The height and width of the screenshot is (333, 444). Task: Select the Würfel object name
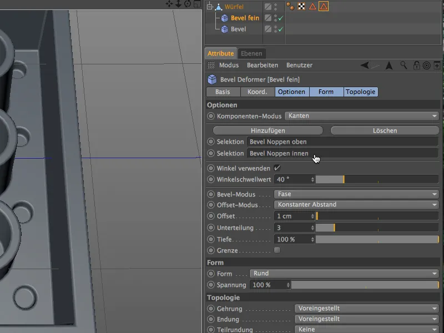(234, 7)
